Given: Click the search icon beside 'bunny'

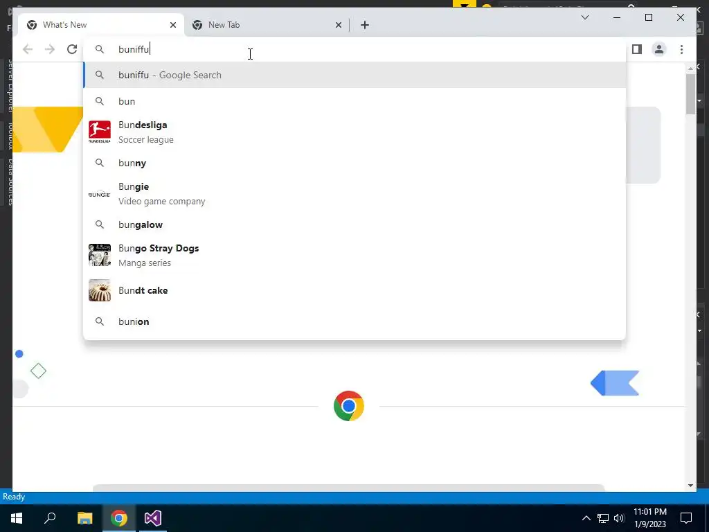Looking at the screenshot, I should 100,163.
